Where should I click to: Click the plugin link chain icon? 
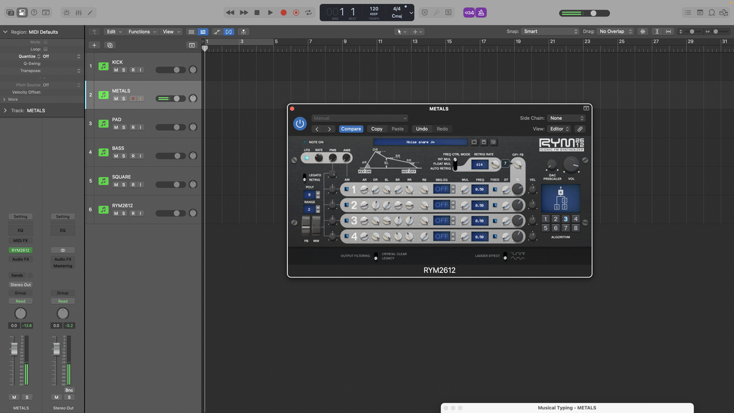click(x=580, y=129)
